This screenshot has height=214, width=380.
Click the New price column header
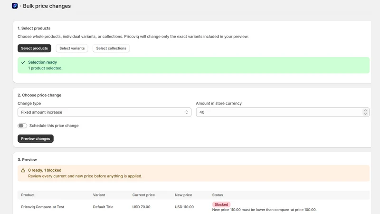pyautogui.click(x=183, y=195)
